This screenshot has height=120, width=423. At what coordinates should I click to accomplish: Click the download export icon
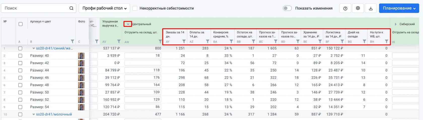(371, 8)
